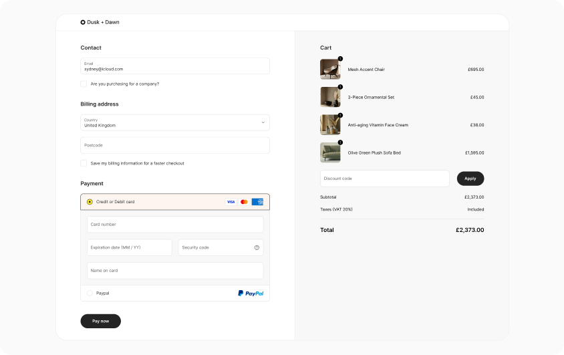Click the Name on card field
The image size is (564, 355).
click(x=175, y=271)
